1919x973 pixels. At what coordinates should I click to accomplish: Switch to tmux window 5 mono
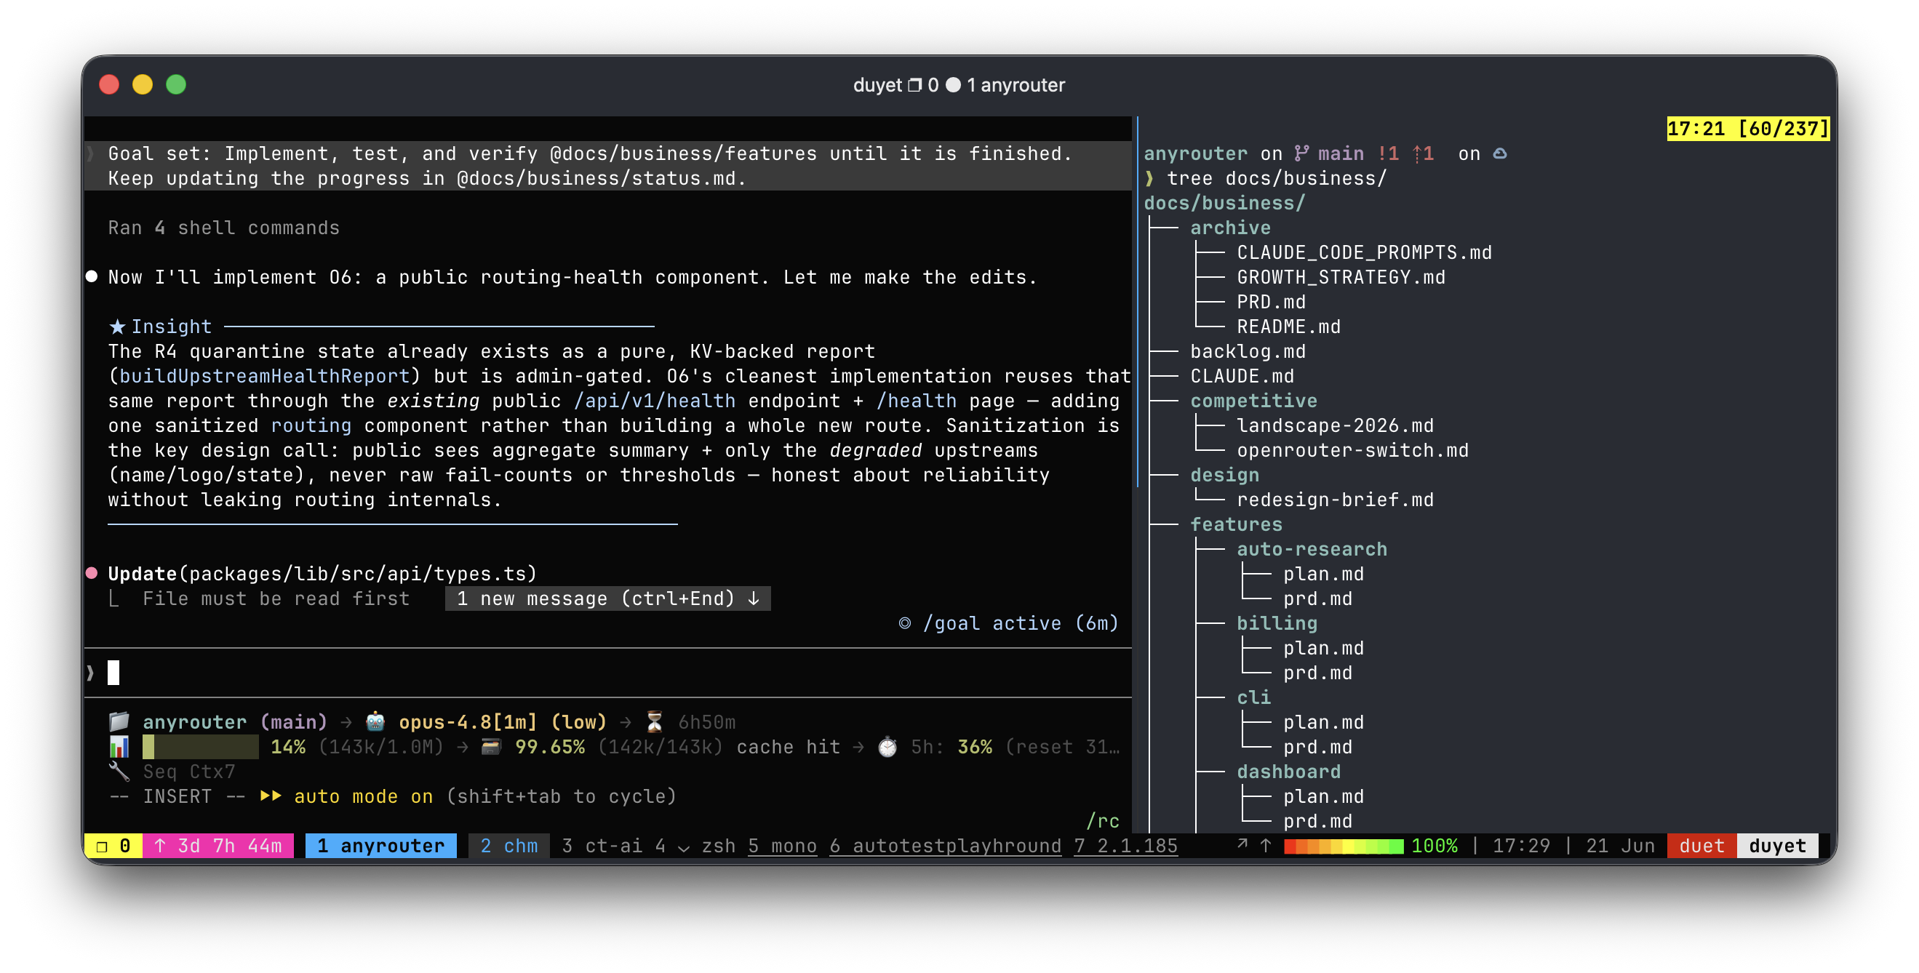point(782,845)
